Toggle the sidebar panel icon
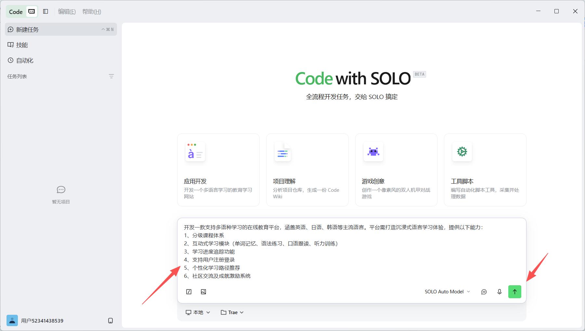This screenshot has height=331, width=585. click(45, 11)
